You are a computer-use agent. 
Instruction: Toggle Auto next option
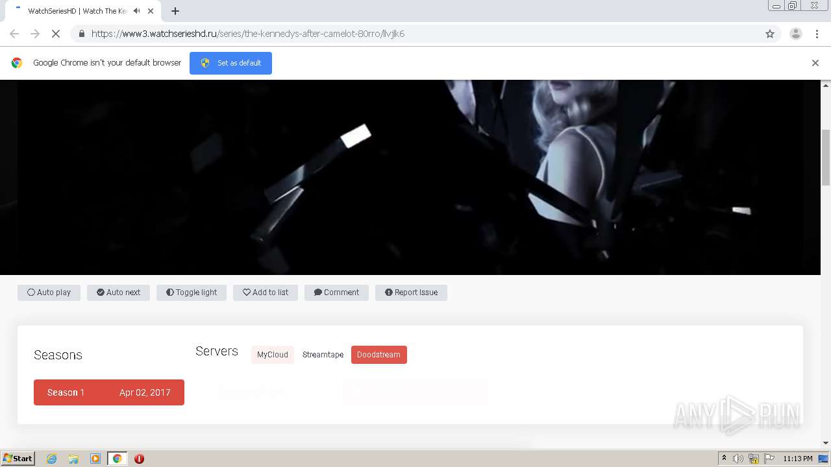pos(118,293)
